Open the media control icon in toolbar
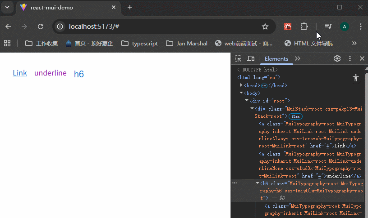Image resolution: width=368 pixels, height=218 pixels. click(328, 27)
